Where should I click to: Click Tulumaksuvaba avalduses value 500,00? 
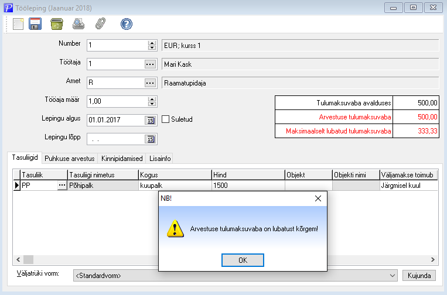(416, 103)
